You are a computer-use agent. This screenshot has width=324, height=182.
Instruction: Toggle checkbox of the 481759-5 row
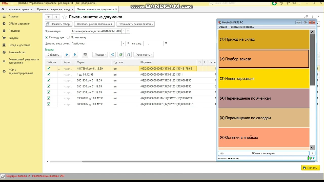click(49, 69)
